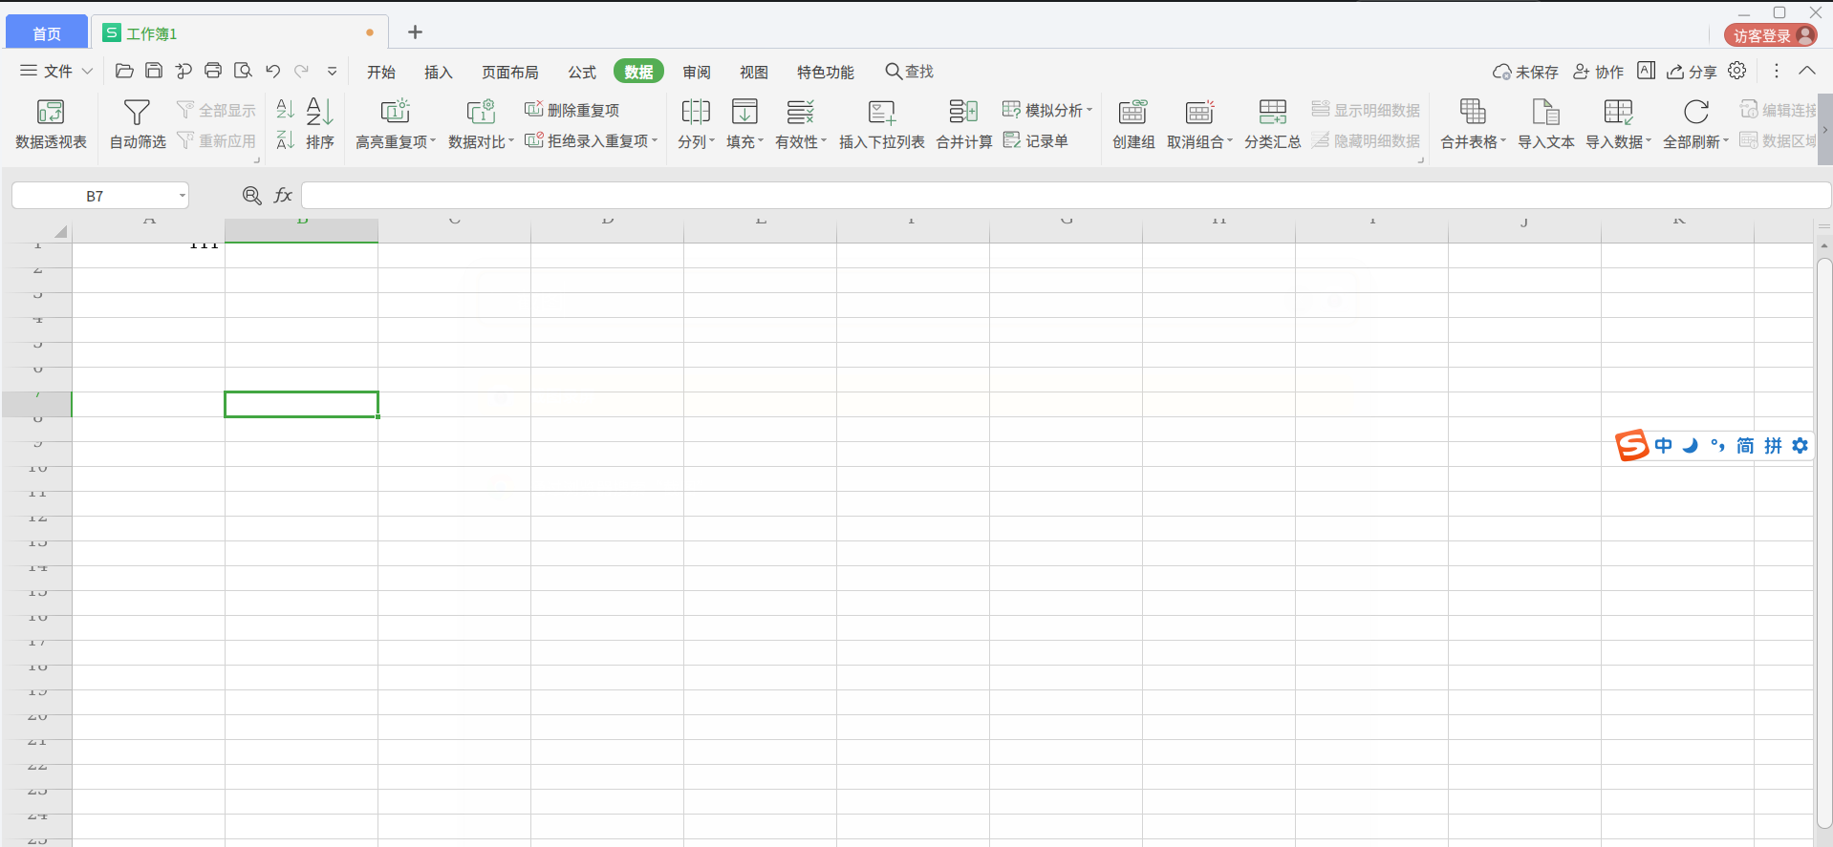Switch to the 插入 ribbon tab
Screen dimensions: 1833x847
(439, 72)
